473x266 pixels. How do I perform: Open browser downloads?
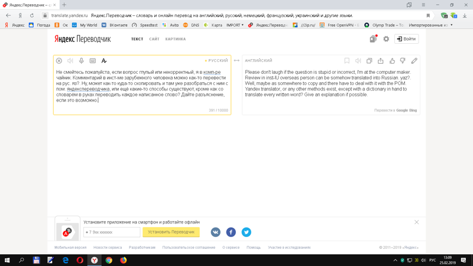(x=465, y=16)
